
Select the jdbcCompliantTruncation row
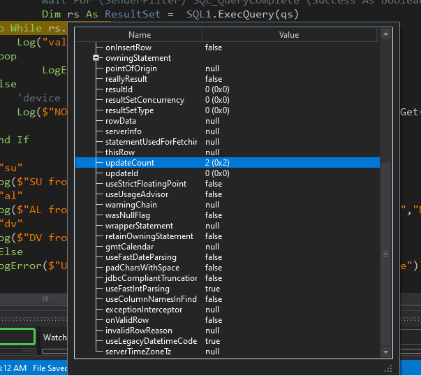coord(228,278)
